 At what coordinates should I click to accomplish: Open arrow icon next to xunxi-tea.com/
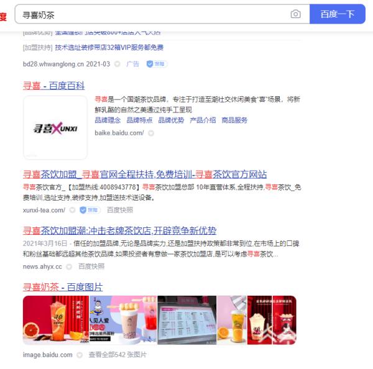pos(72,210)
